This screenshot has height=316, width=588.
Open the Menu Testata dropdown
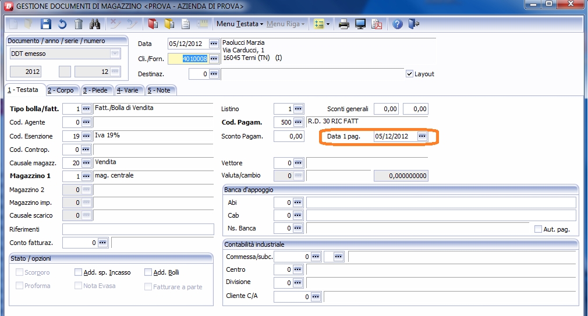click(239, 24)
